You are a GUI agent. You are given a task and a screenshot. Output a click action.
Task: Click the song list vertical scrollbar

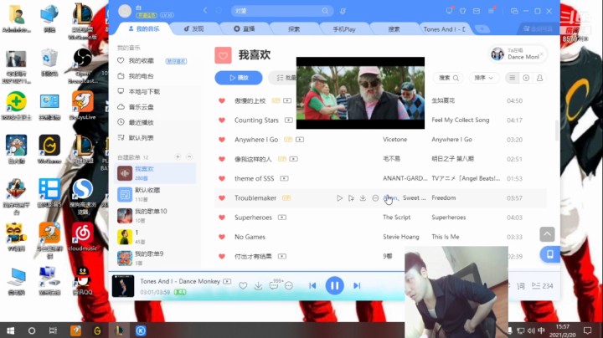[x=557, y=131]
